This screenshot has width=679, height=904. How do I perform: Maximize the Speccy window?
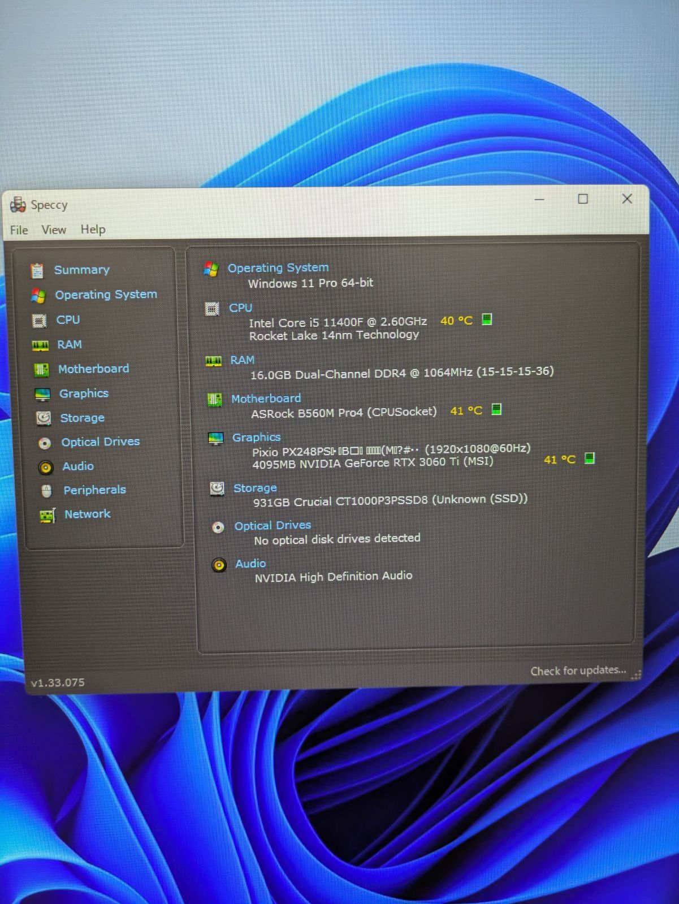[x=583, y=199]
